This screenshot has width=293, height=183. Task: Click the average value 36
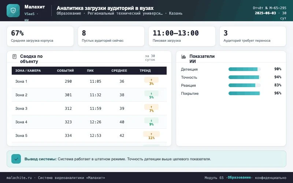[122, 81]
